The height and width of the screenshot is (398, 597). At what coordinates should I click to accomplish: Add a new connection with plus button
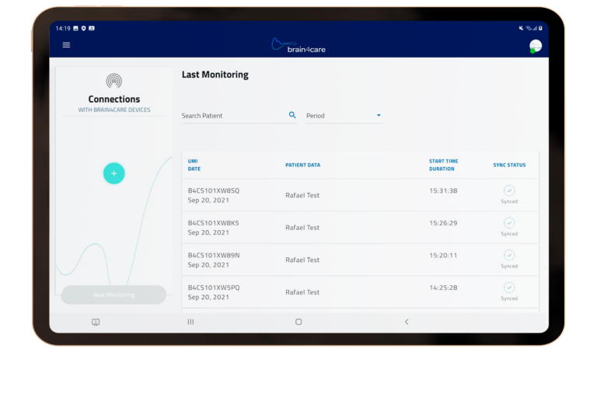pyautogui.click(x=113, y=173)
